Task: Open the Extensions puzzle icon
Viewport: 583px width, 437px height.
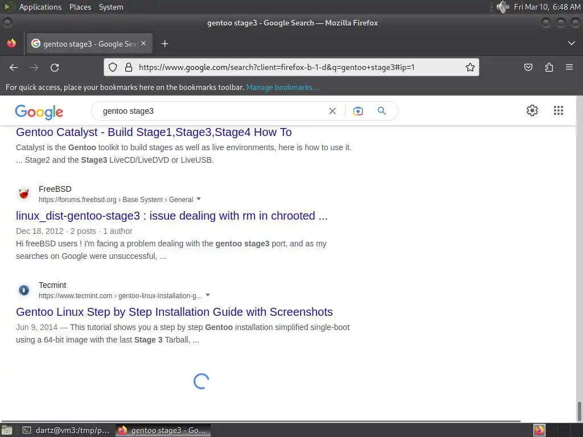Action: 549,67
